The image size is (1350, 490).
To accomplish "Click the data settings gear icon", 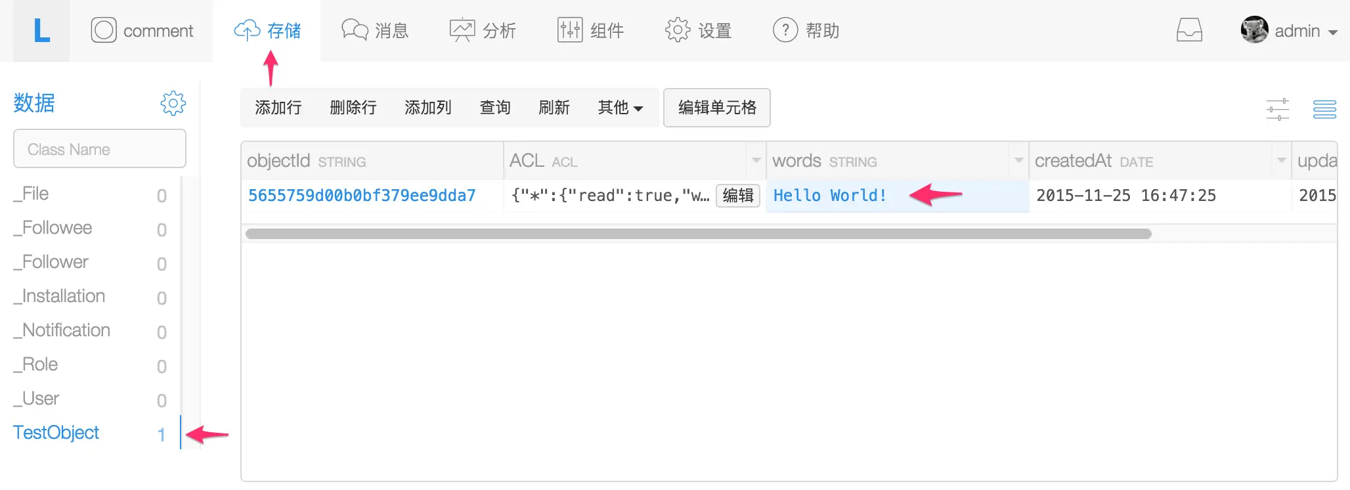I will click(x=173, y=103).
